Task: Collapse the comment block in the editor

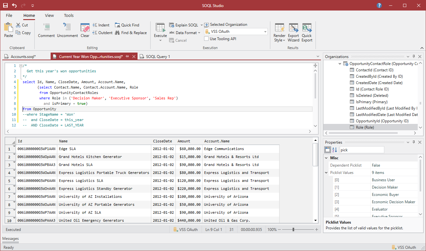Action: coord(21,66)
